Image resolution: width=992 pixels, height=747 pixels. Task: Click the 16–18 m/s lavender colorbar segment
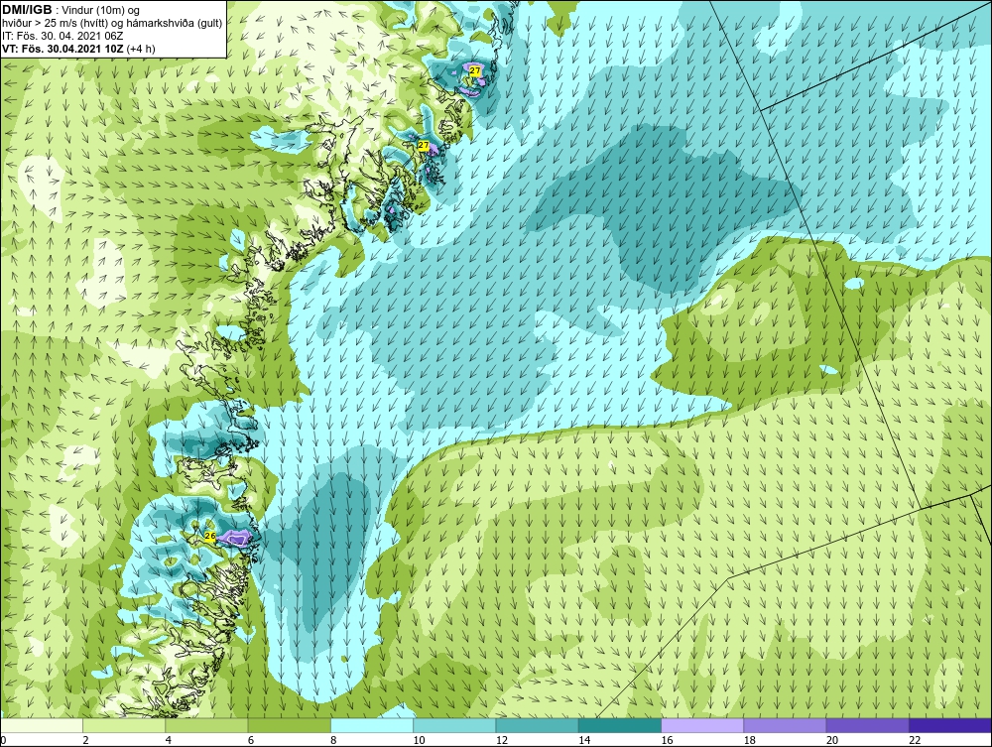702,725
